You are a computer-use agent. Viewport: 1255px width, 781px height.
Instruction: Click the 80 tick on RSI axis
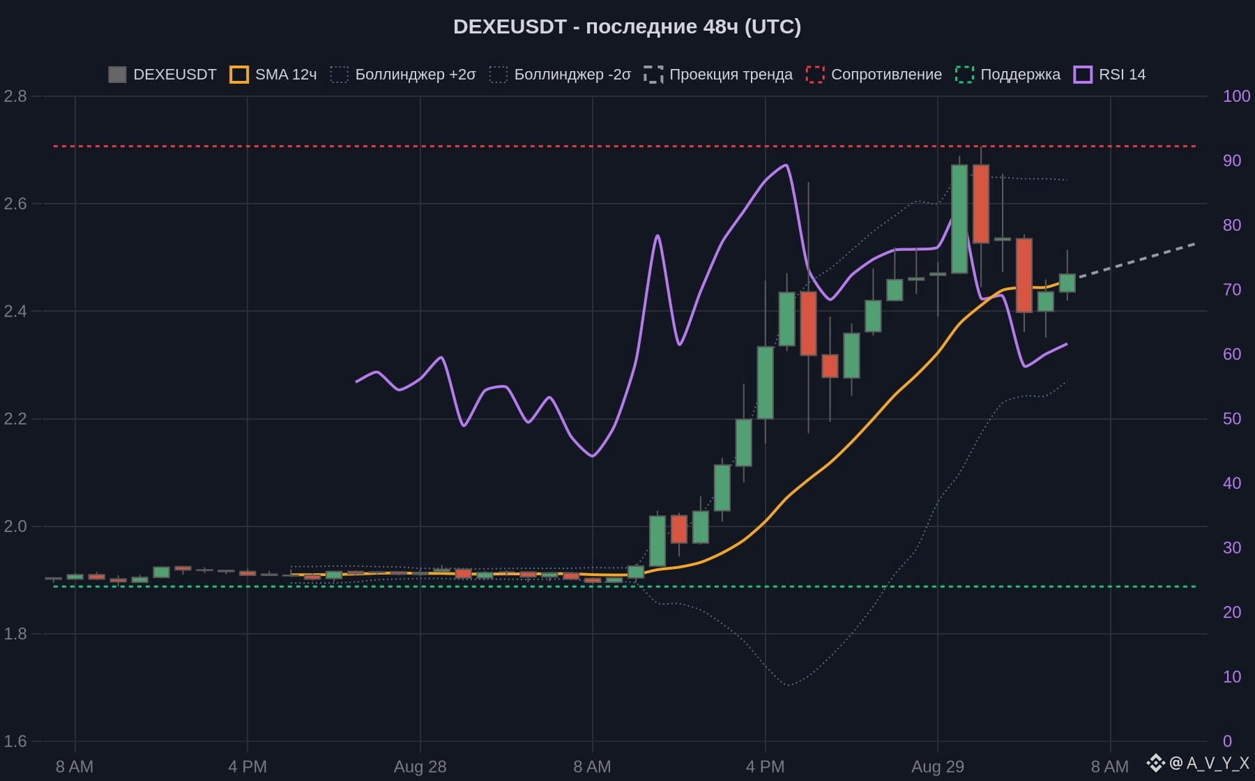tap(1232, 225)
